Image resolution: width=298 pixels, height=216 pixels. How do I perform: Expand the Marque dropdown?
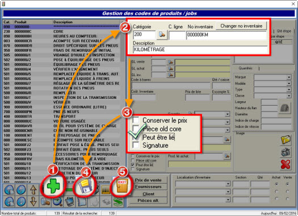pos(289,77)
